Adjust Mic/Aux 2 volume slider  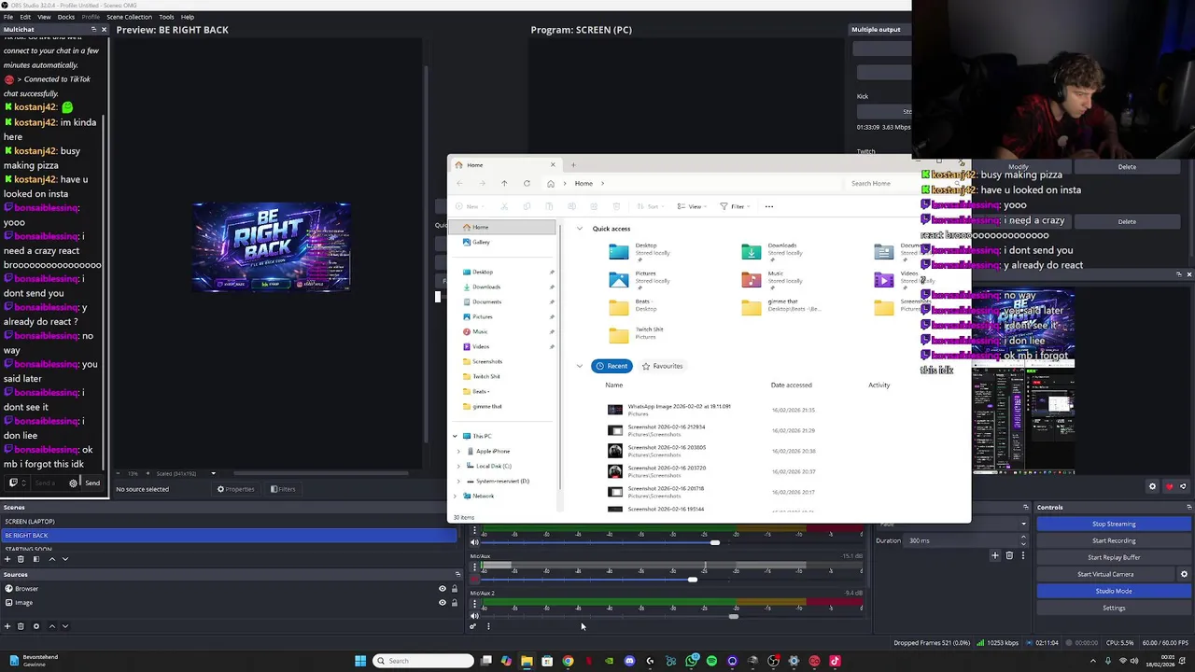tap(734, 616)
